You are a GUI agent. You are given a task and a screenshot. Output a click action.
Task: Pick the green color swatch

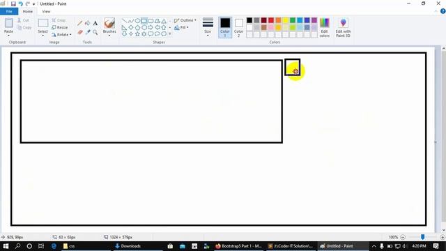coord(293,20)
